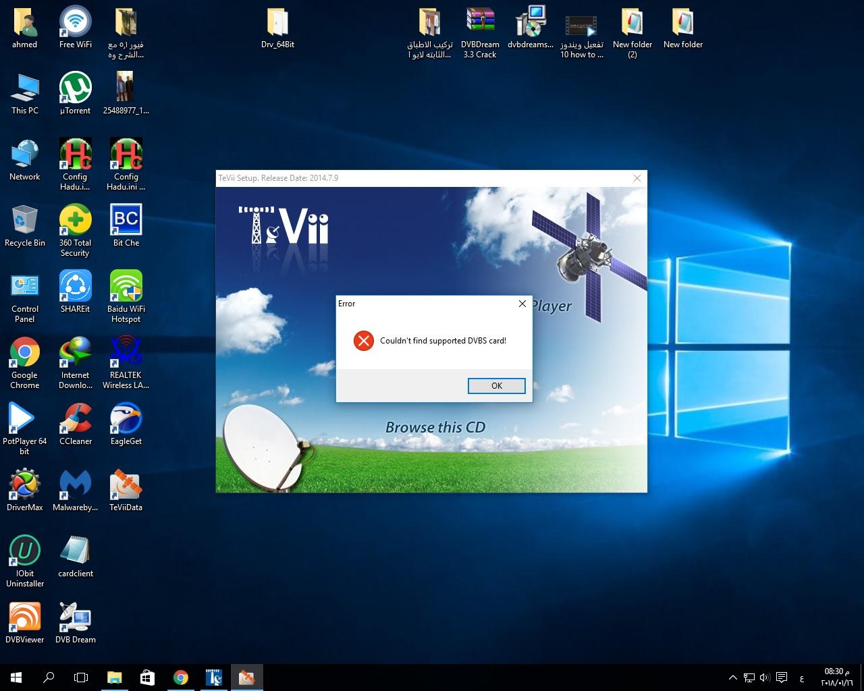Screen dimensions: 864x691
Task: Select Bit Che desktop icon
Action: (126, 227)
